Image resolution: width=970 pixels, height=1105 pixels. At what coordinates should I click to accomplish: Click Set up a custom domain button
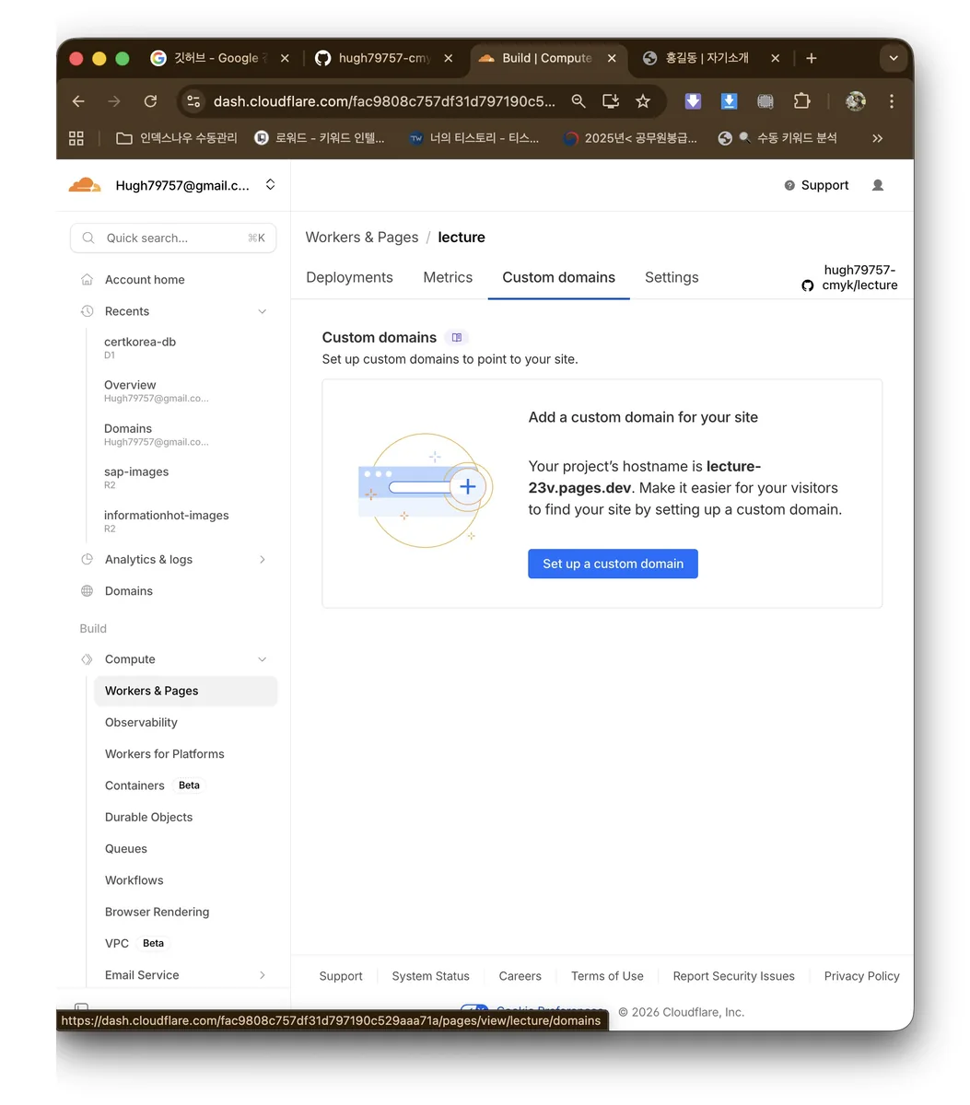point(613,564)
